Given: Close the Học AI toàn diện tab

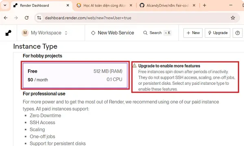Looking at the screenshot, I should (131, 5).
